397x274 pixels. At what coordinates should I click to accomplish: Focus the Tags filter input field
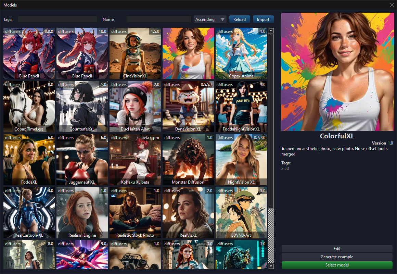click(x=57, y=19)
